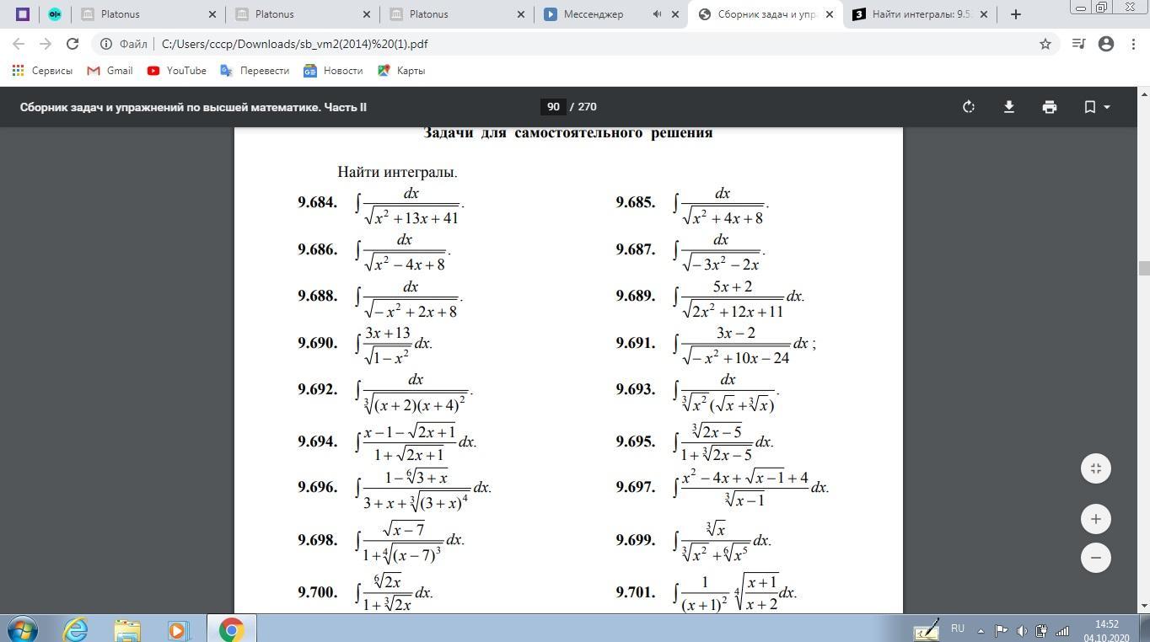The image size is (1150, 642).
Task: Mute audio icon on Мессенджер tab
Action: point(657,14)
